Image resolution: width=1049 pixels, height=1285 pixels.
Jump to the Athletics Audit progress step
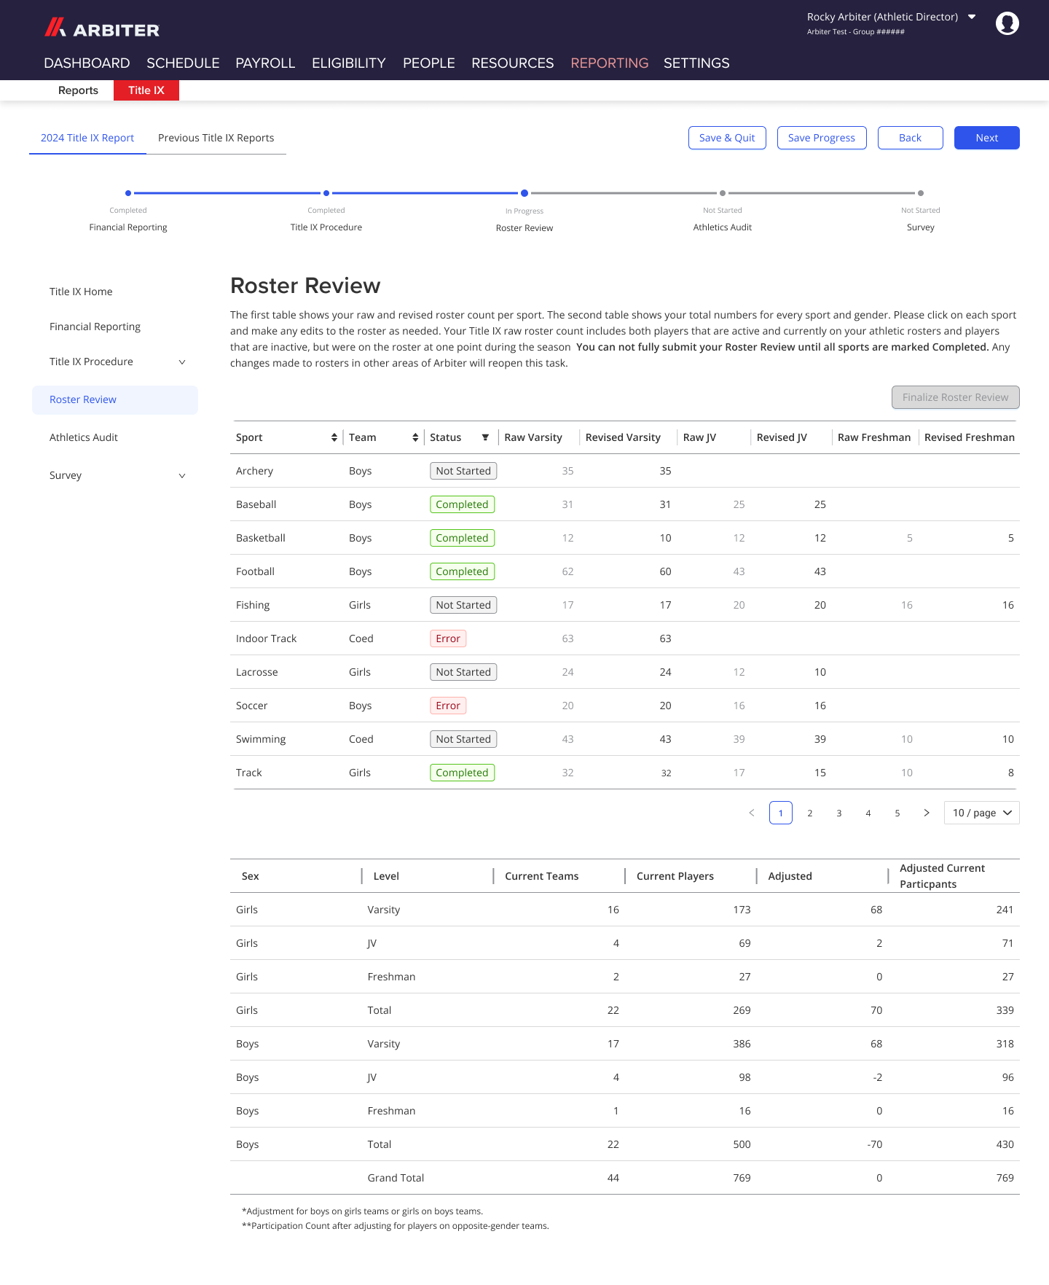tap(723, 211)
